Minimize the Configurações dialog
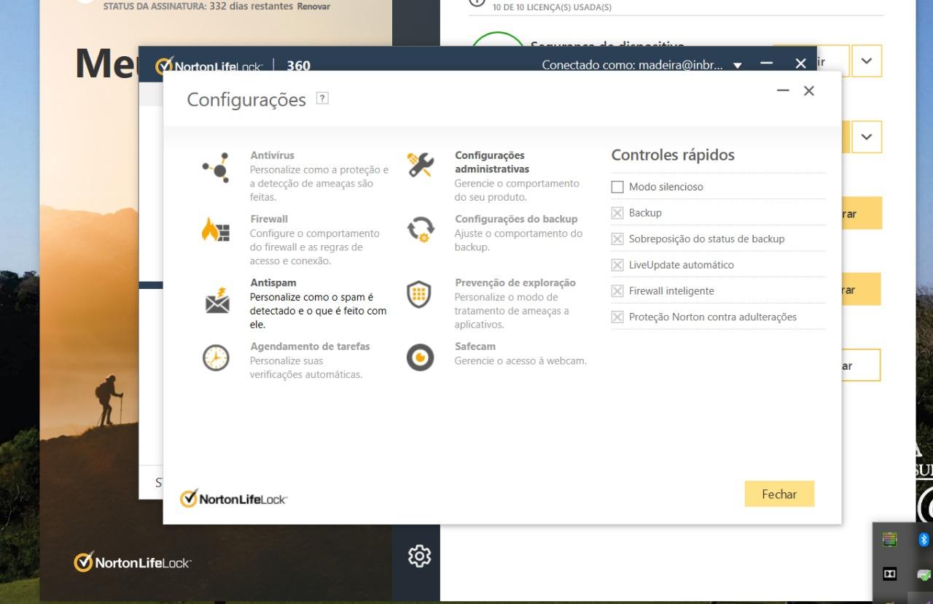The width and height of the screenshot is (933, 604). (783, 90)
